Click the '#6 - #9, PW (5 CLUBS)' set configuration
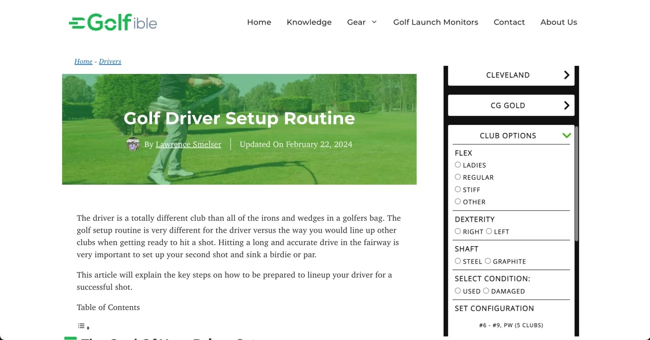This screenshot has height=340, width=650. tap(511, 325)
